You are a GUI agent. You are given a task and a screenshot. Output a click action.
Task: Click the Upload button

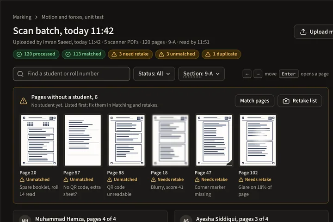(314, 31)
